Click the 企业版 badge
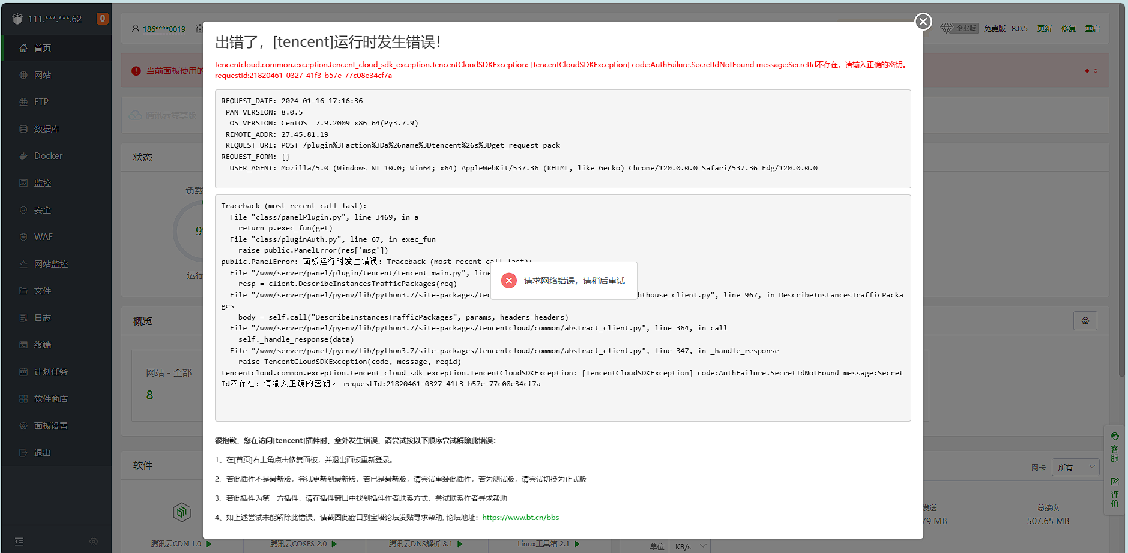Screen dimensions: 1128x553 [x=966, y=28]
